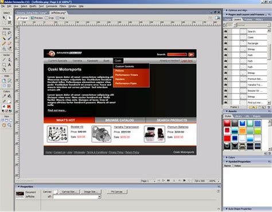Screen dimensions: 272x212
Task: Hide the Premium Batteries layer eye icon
Action: [226, 78]
